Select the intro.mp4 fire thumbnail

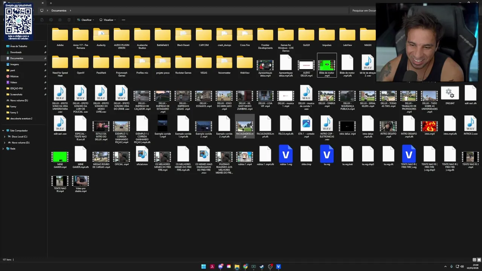(429, 126)
